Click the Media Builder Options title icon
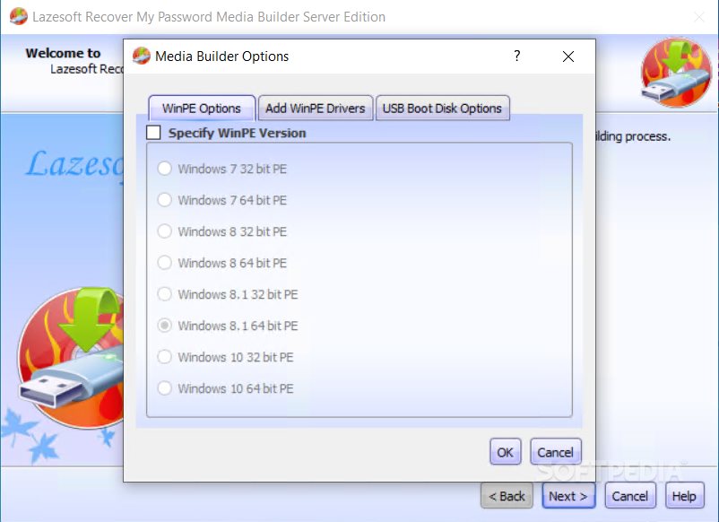The width and height of the screenshot is (719, 522). coord(142,56)
